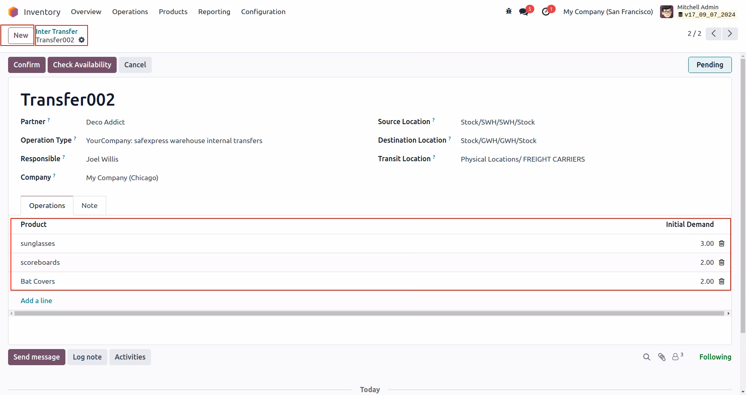Delete the scoreboards line with trash icon
The width and height of the screenshot is (746, 395).
722,262
